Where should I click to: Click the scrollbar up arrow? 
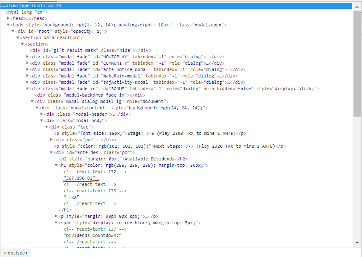click(357, 7)
